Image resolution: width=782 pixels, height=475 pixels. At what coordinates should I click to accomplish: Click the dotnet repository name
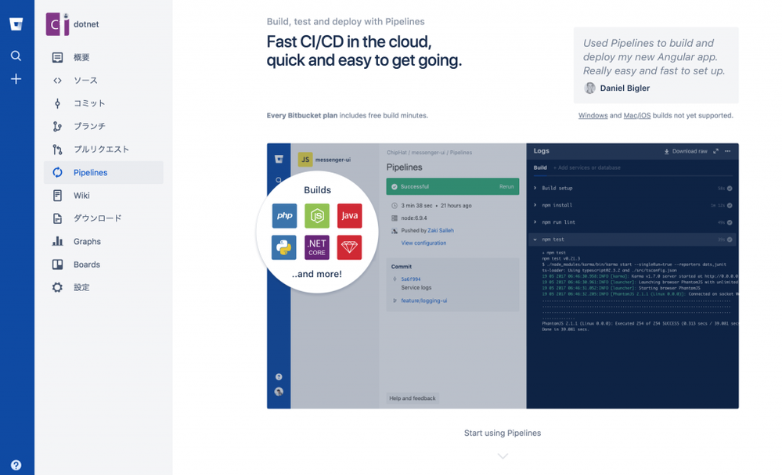click(x=86, y=24)
